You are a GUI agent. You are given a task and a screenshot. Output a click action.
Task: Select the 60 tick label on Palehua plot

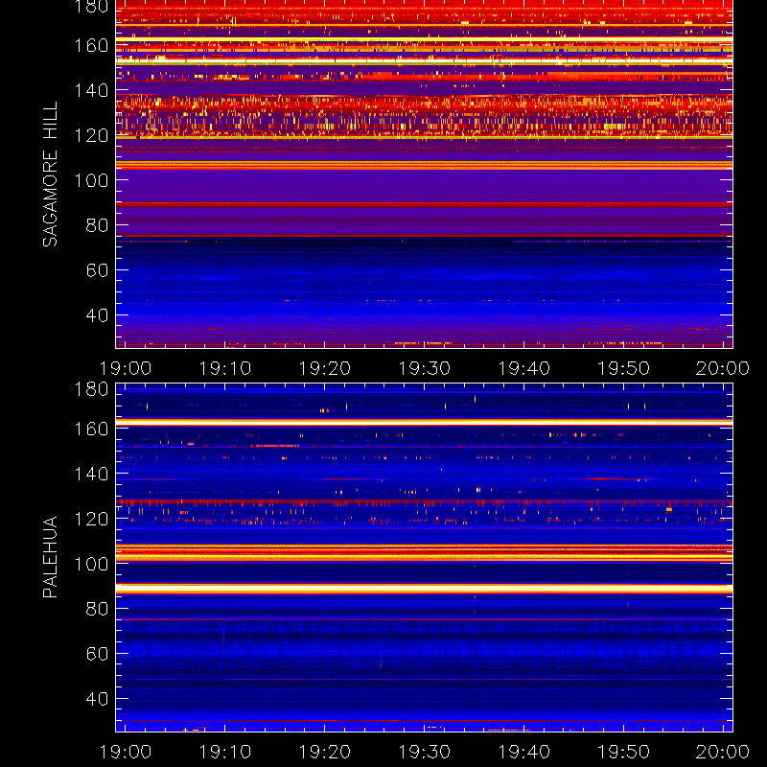(97, 654)
